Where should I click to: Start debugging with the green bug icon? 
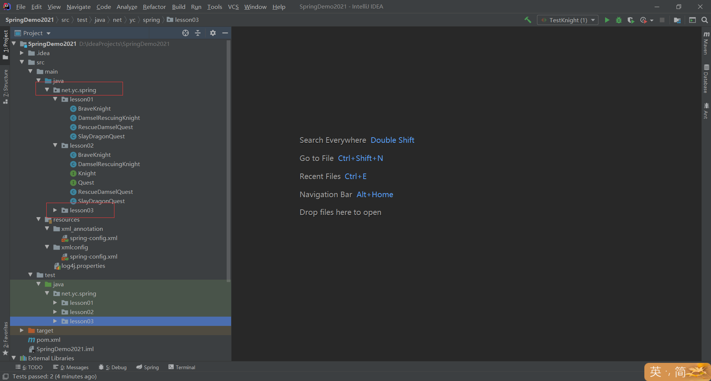pyautogui.click(x=619, y=20)
